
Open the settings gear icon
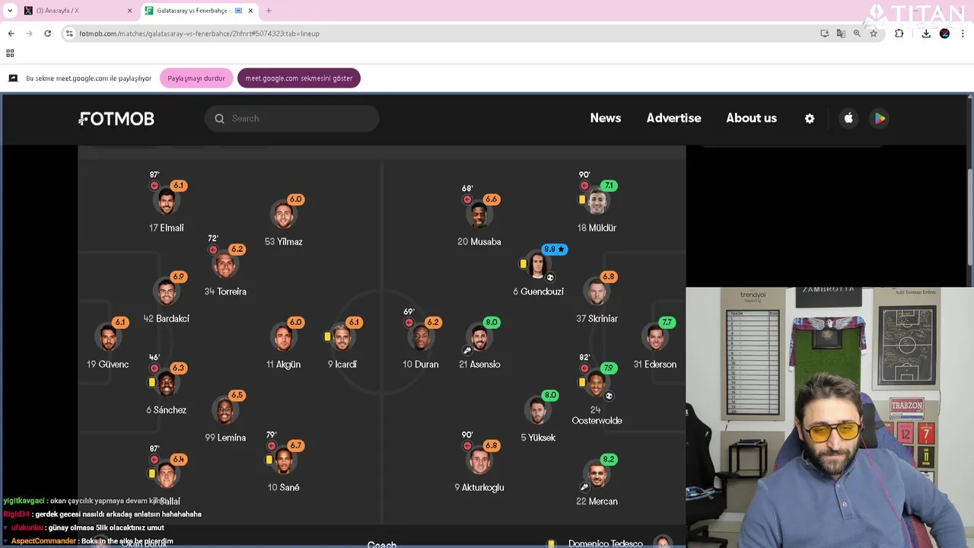810,119
